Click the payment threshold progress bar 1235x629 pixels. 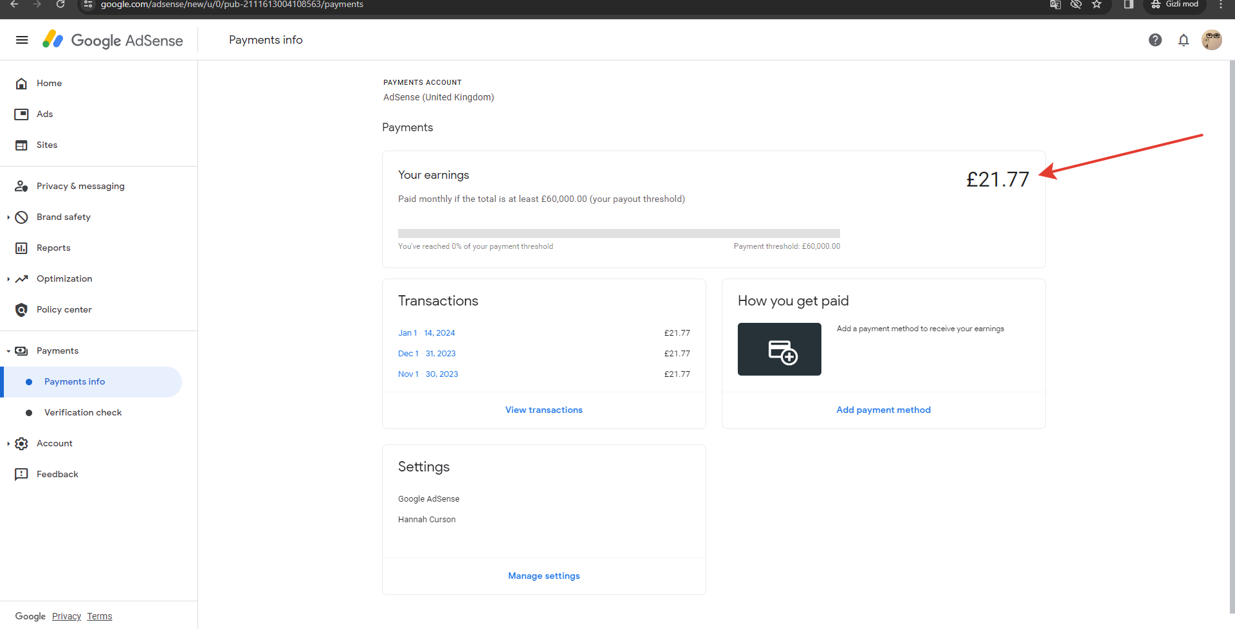click(x=619, y=233)
